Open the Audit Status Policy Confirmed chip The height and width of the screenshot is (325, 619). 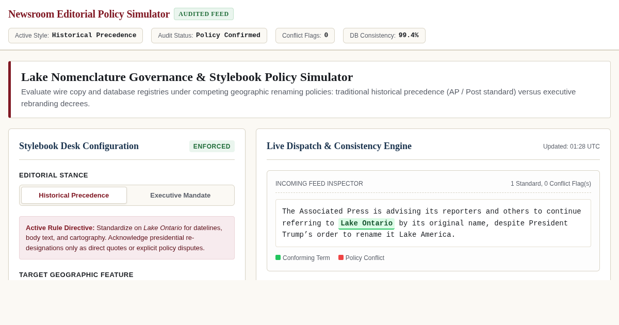(x=209, y=36)
